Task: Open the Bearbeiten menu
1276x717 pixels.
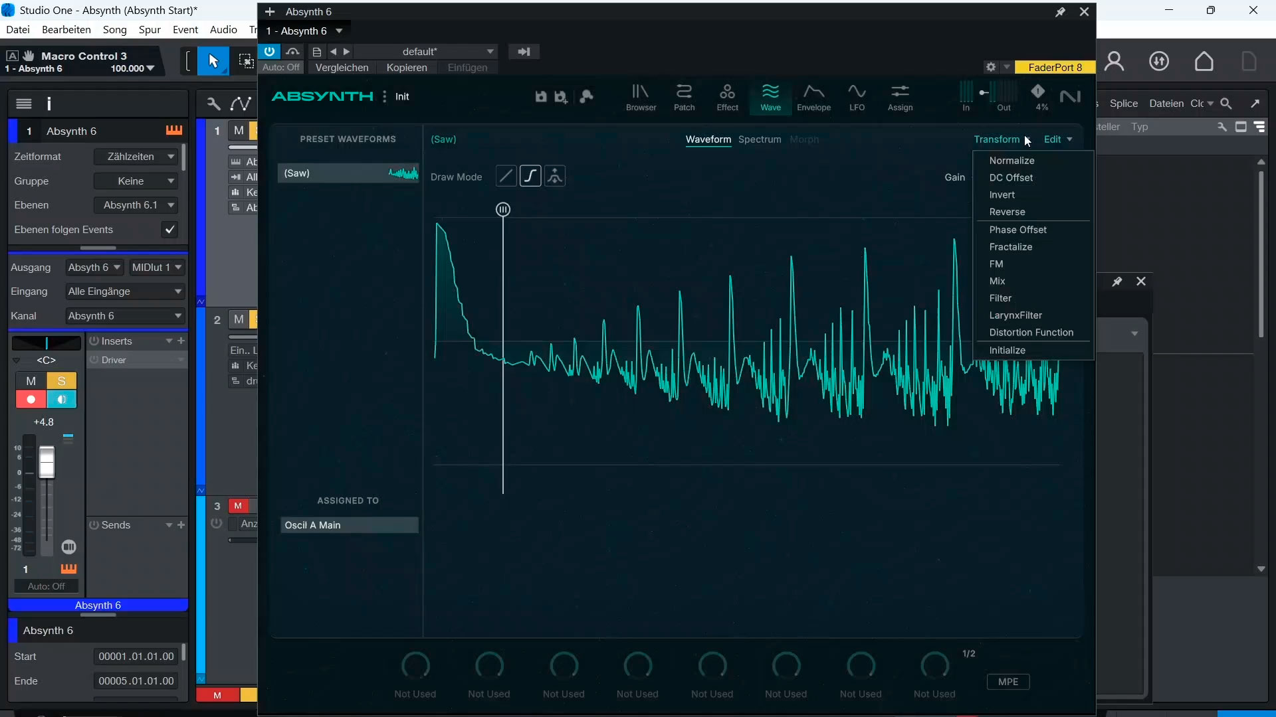Action: [66, 29]
